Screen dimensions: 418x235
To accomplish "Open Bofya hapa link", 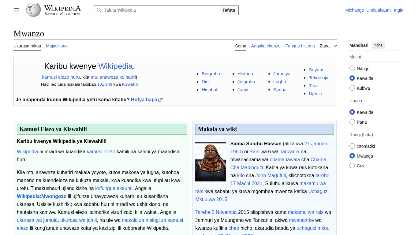I will coord(144,100).
